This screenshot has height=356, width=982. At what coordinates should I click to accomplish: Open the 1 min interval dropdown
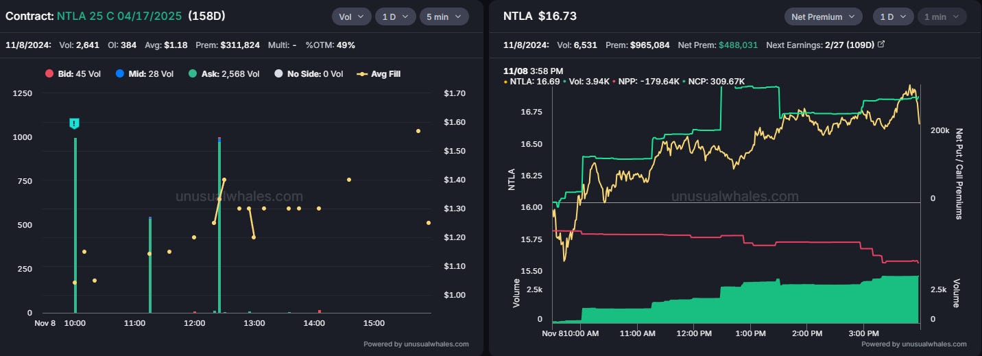point(942,16)
